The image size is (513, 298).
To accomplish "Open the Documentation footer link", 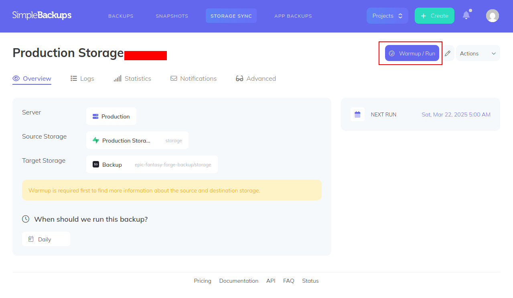I will click(x=239, y=281).
